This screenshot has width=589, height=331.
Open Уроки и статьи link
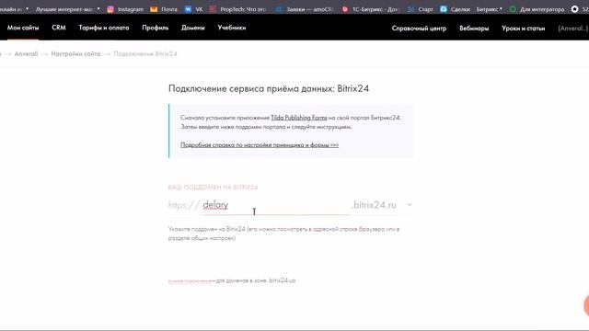[x=524, y=29]
